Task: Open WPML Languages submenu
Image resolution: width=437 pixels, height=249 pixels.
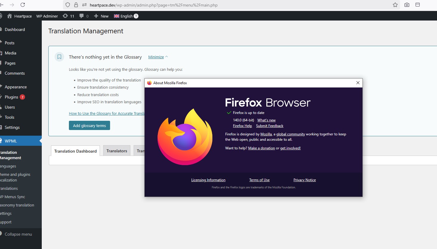Action: pos(8,166)
